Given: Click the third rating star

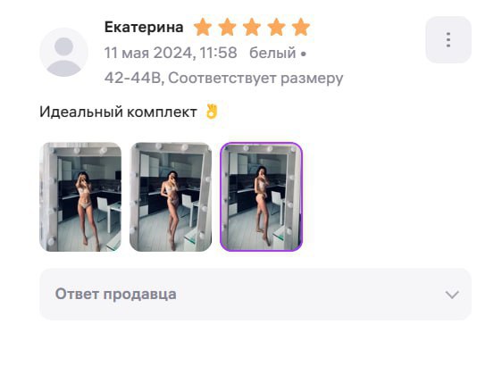Looking at the screenshot, I should pyautogui.click(x=252, y=27).
